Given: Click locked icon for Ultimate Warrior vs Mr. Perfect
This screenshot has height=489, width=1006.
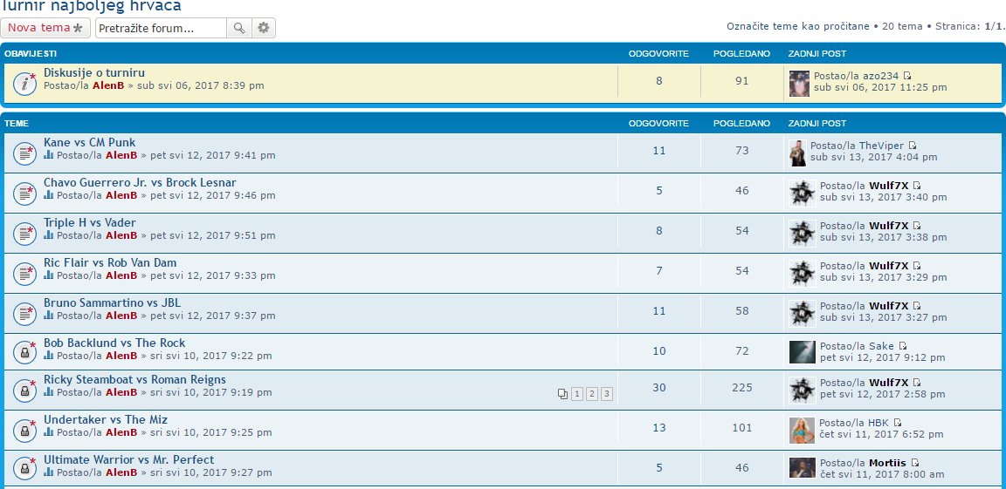Looking at the screenshot, I should tap(24, 469).
